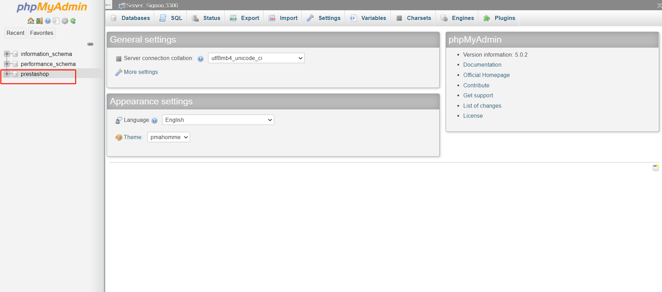
Task: Open phpMyAdmin documentation help icon in sidebar
Action: (48, 21)
